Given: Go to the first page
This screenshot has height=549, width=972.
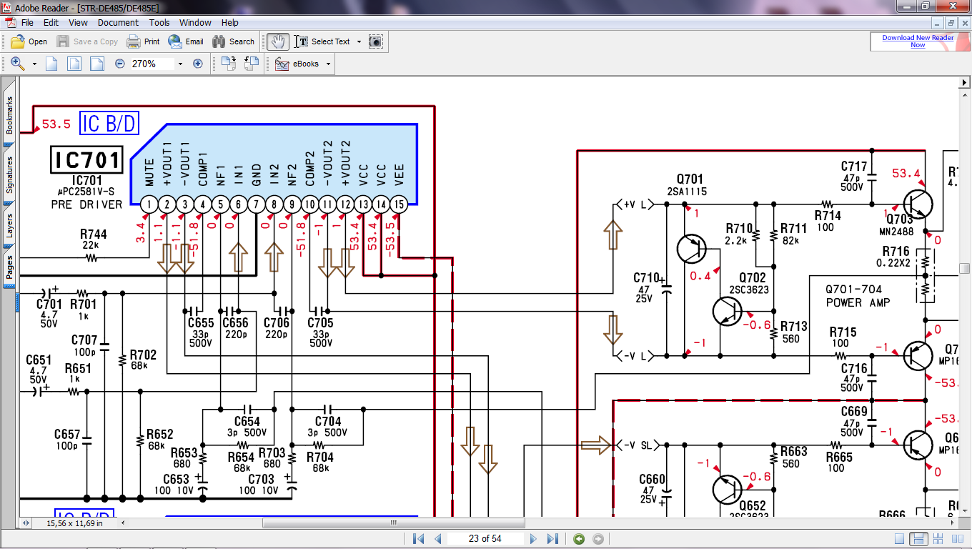Looking at the screenshot, I should coord(419,539).
